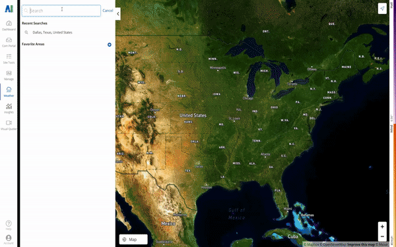Open Com Portal from the sidebar
Image resolution: width=396 pixels, height=247 pixels.
(x=9, y=42)
